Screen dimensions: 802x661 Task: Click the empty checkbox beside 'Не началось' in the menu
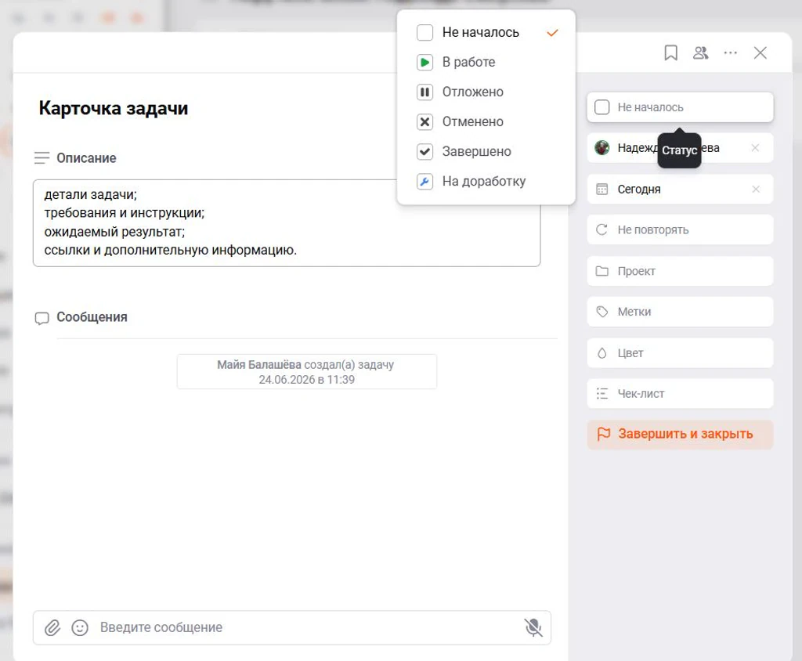tap(424, 32)
